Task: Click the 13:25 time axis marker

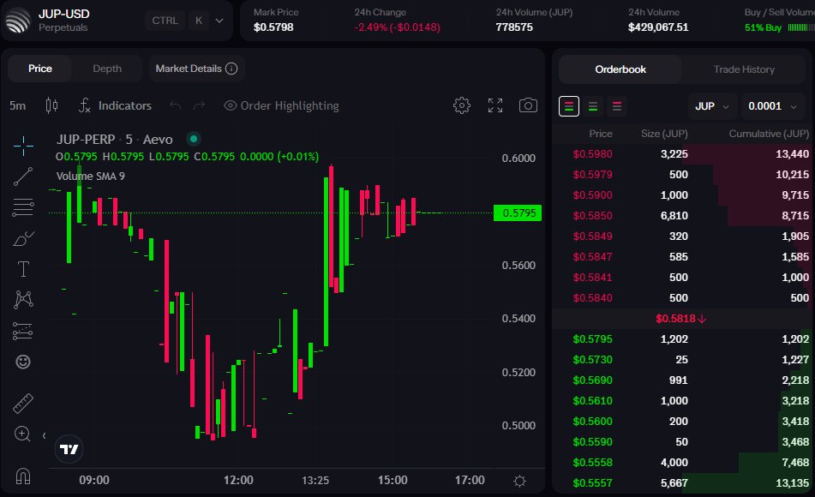Action: [315, 481]
